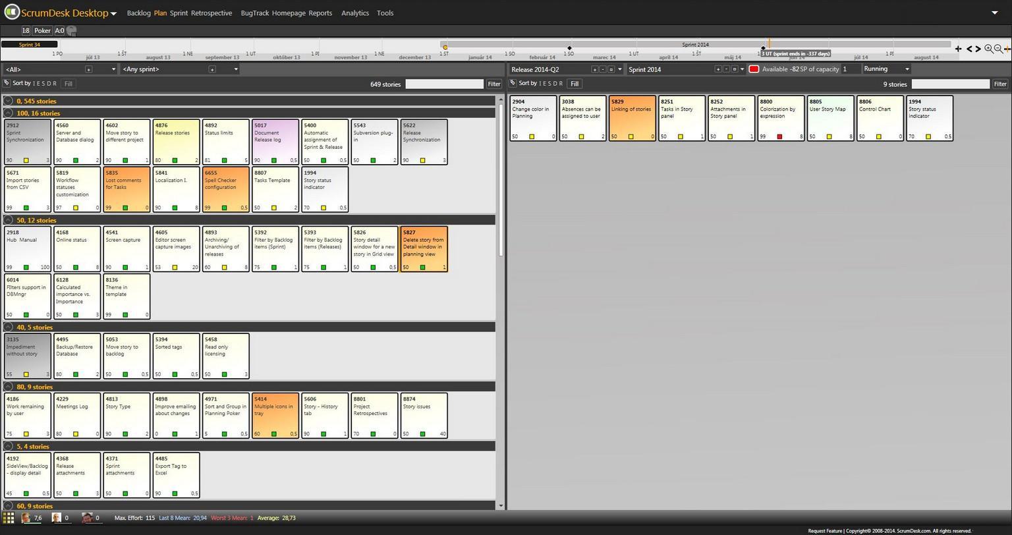The image size is (1012, 535).
Task: Add a sprint beside <Any sprint> dropdown
Action: tap(212, 69)
